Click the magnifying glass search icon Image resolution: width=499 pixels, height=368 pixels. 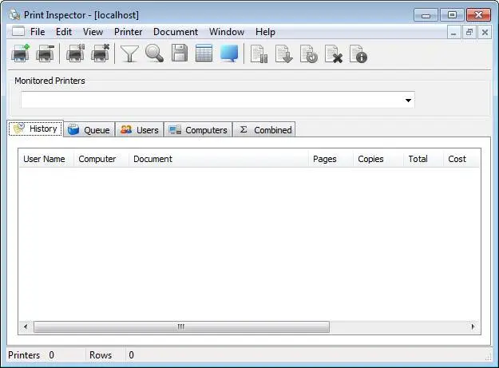point(154,53)
